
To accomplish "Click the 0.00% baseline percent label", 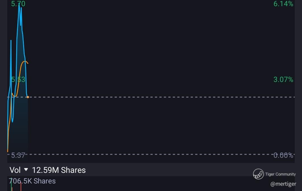I will (283, 155).
